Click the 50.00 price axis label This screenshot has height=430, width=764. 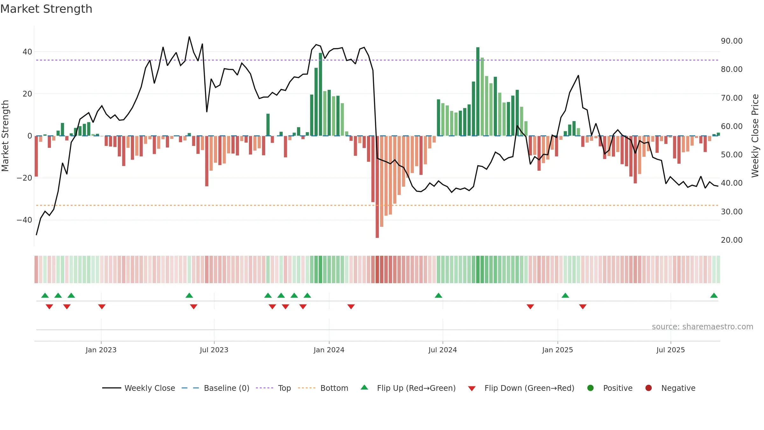(x=732, y=155)
